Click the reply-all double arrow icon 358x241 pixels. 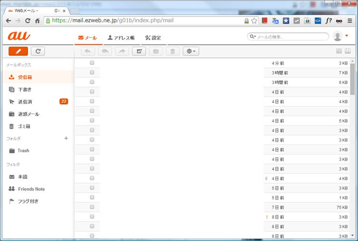coord(104,51)
